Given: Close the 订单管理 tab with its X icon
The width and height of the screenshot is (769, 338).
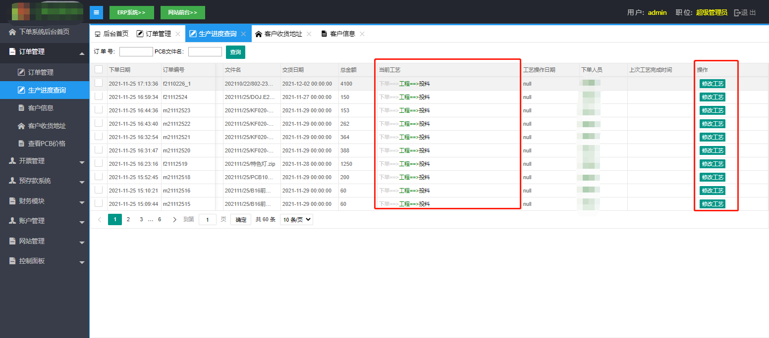Looking at the screenshot, I should click(178, 34).
